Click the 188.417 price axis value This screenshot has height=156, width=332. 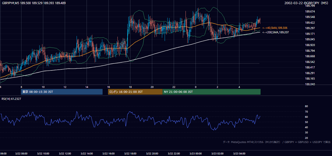[x=310, y=67]
